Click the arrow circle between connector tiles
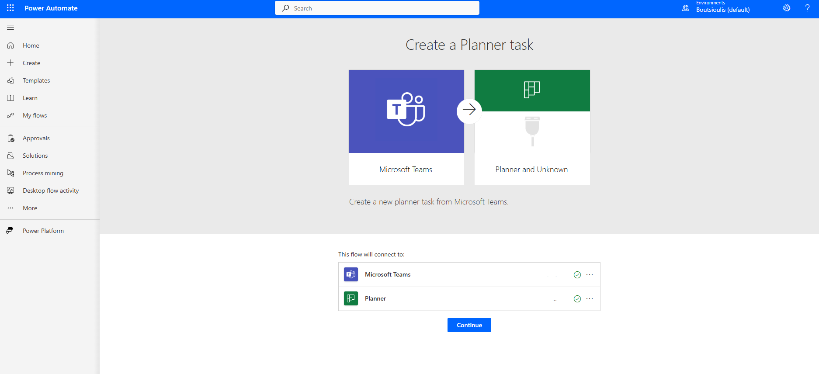 click(469, 111)
